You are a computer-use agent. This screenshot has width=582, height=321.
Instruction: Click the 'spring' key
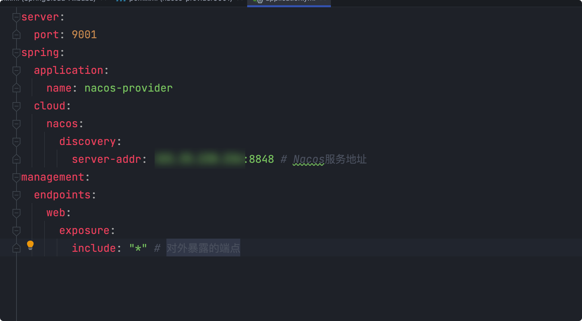point(40,53)
